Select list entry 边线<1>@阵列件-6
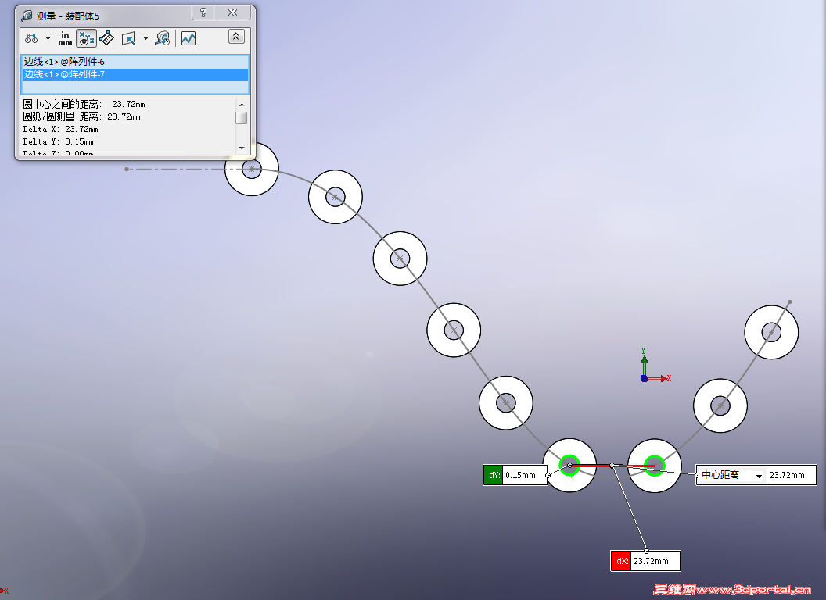This screenshot has width=826, height=600. click(x=135, y=62)
